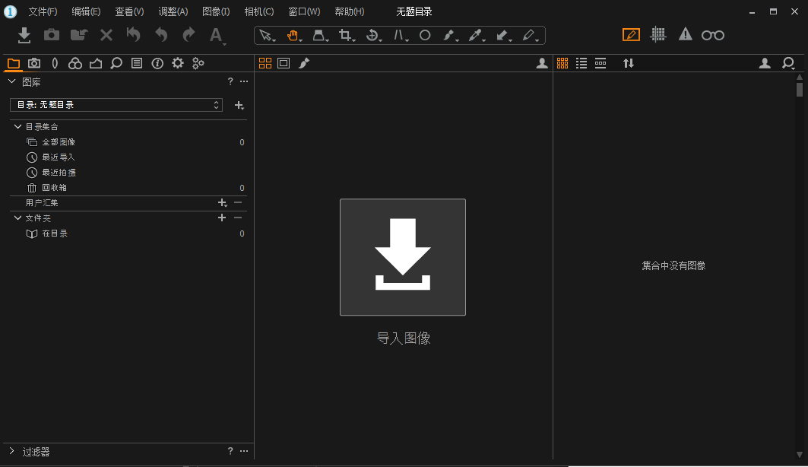Click the viewer brush mask icon
The image size is (808, 467).
point(304,63)
